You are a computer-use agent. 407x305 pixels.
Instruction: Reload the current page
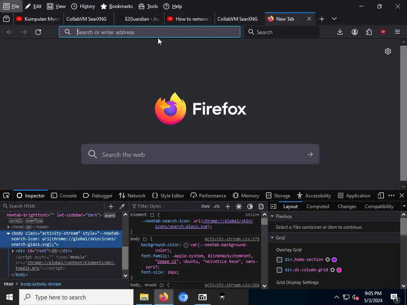tap(38, 32)
